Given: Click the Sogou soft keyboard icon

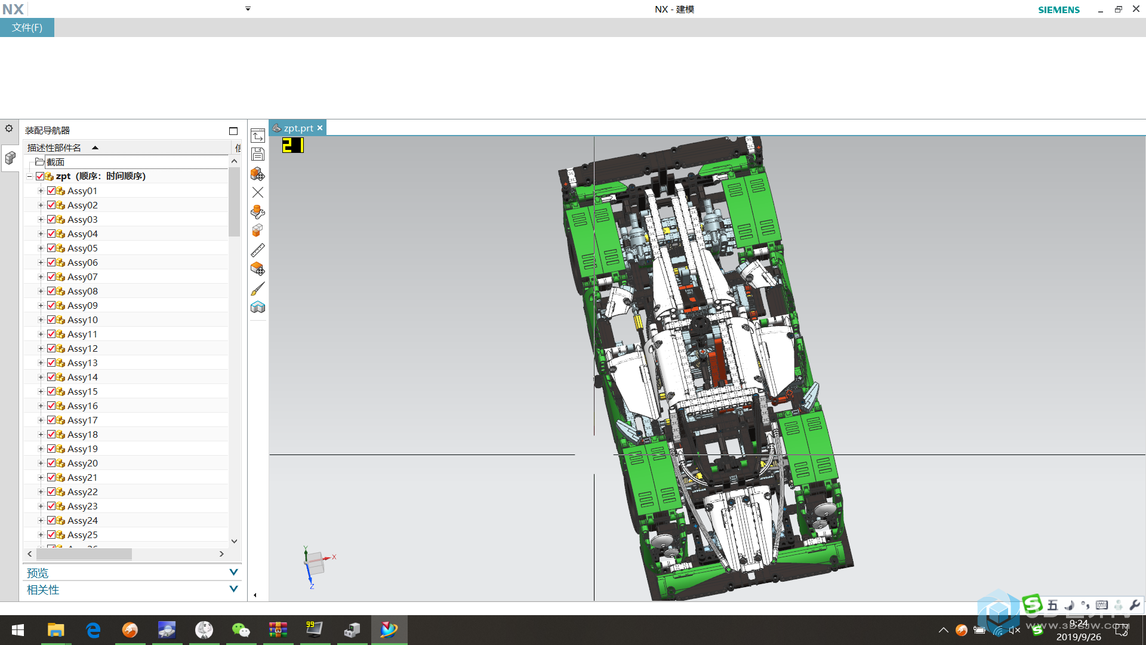Looking at the screenshot, I should tap(1102, 605).
